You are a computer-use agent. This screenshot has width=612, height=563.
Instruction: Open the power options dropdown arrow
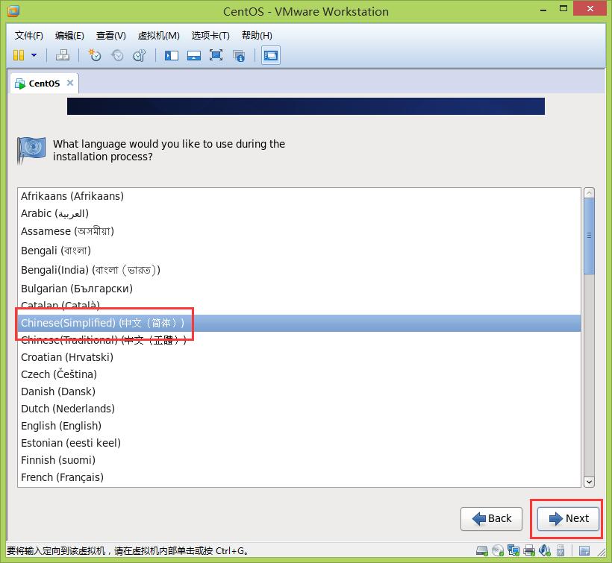coord(34,55)
